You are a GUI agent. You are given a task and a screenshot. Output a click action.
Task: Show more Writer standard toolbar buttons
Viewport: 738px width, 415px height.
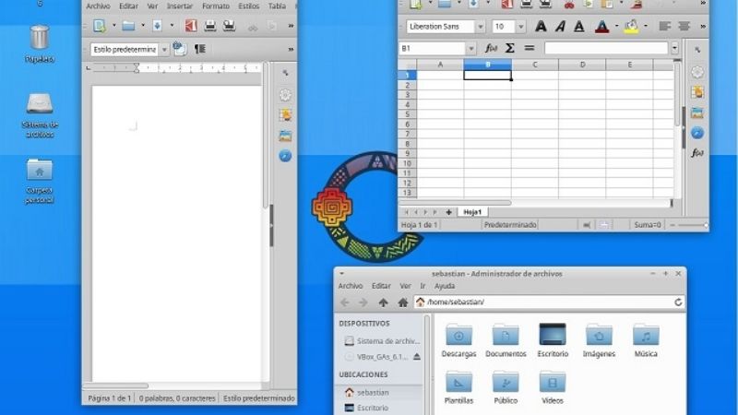coord(291,26)
